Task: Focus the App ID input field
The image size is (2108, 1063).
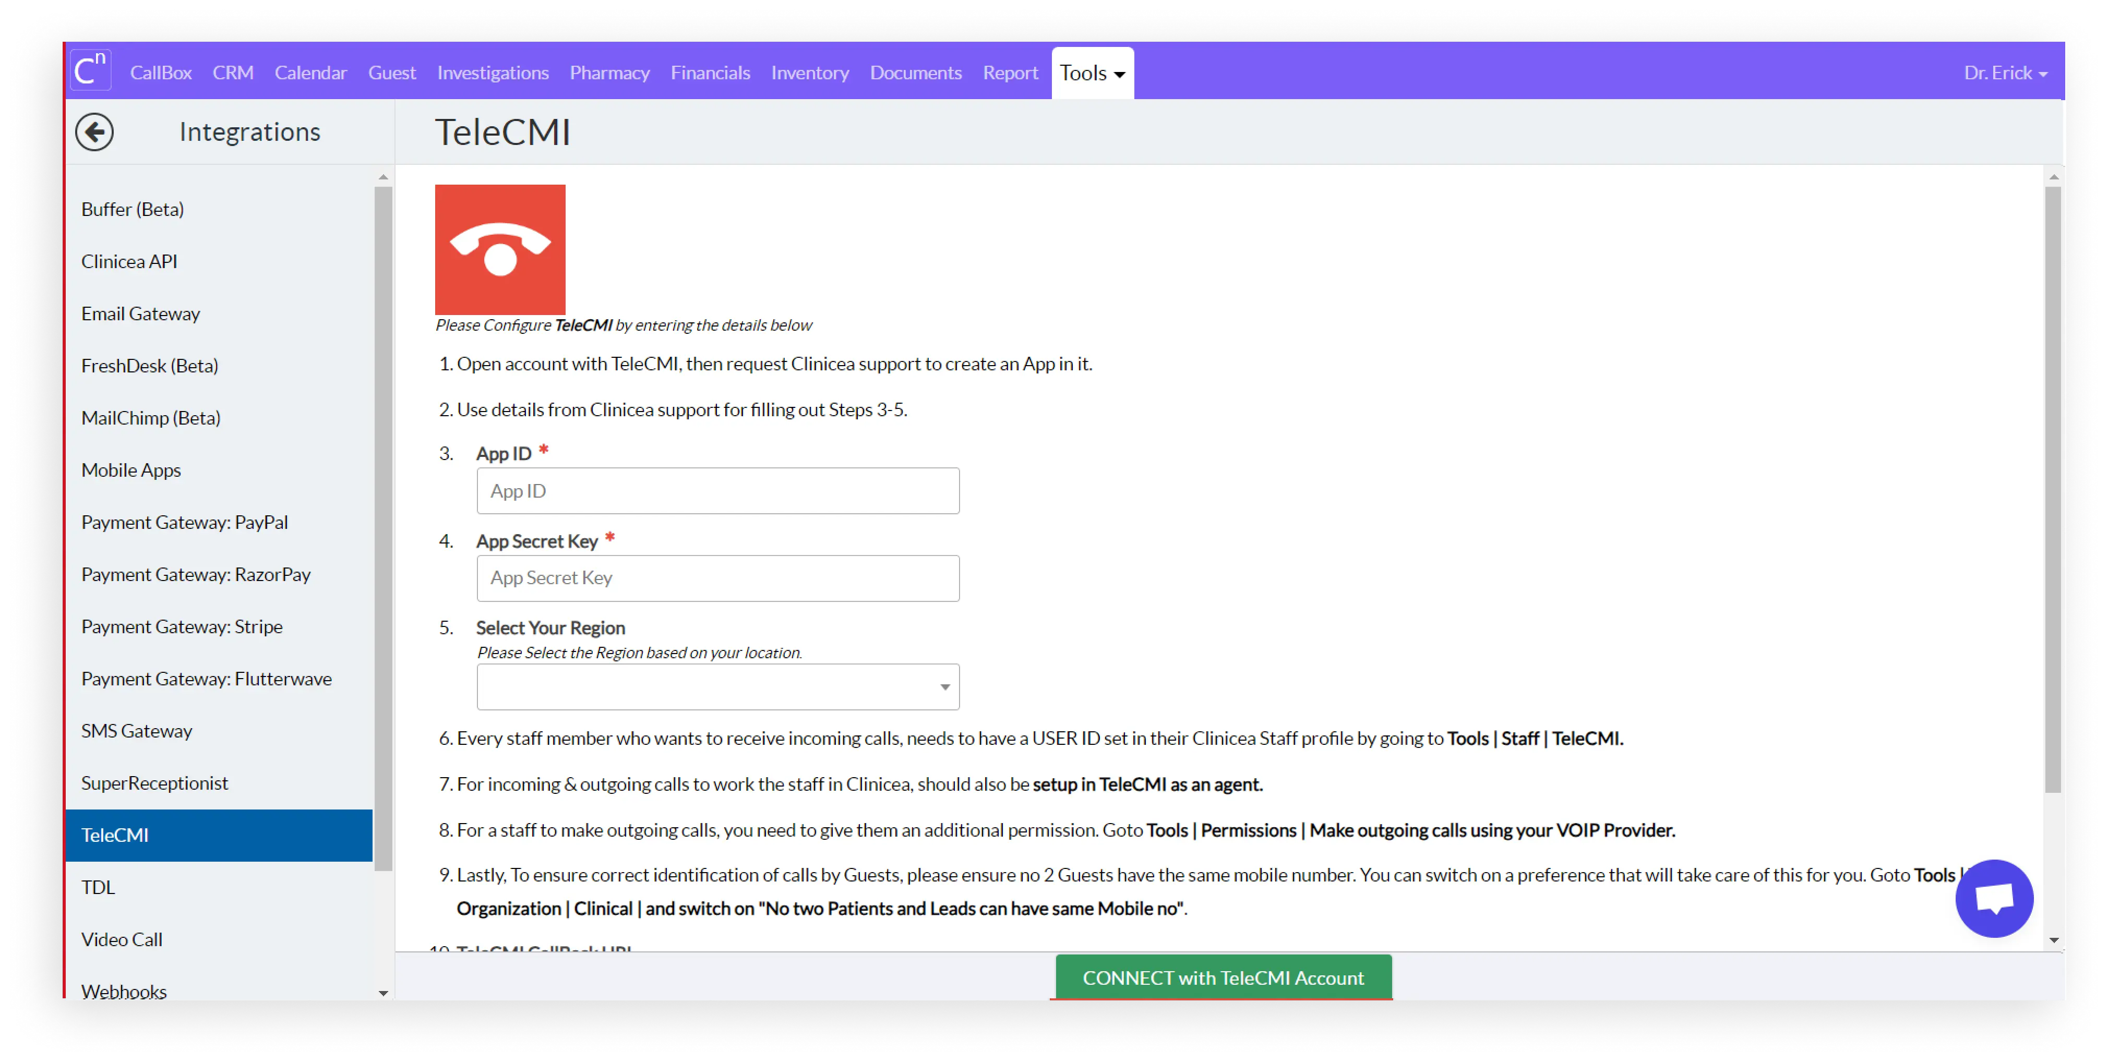Action: tap(717, 491)
